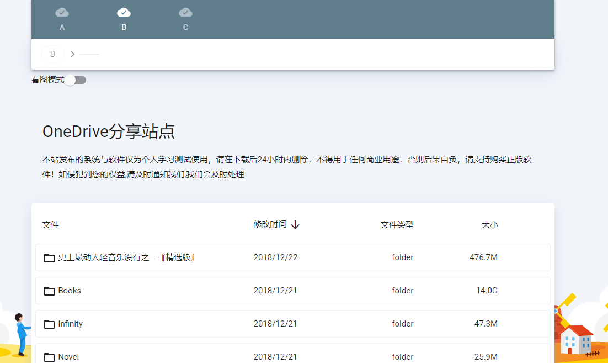Click the breadcrumb chevron arrow
Viewport: 608px width, 363px height.
point(72,54)
